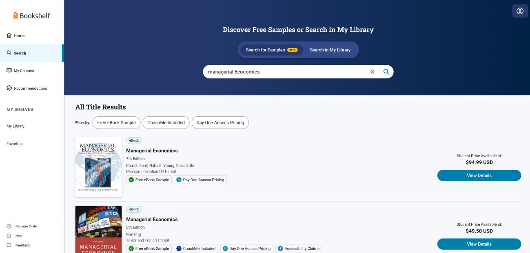Click the MY SHELVES heading
The height and width of the screenshot is (253, 530).
pyautogui.click(x=20, y=109)
